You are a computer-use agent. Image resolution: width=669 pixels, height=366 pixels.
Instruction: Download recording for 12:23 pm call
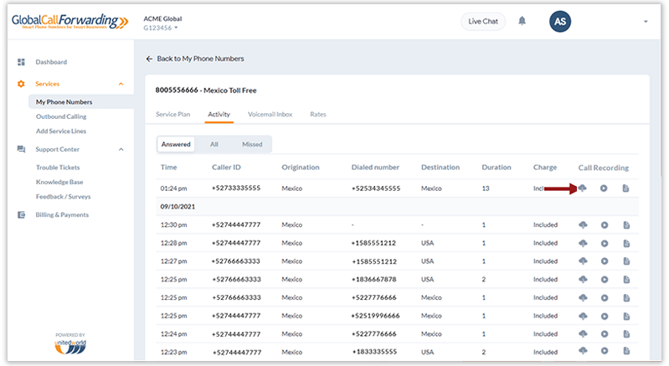(x=583, y=351)
